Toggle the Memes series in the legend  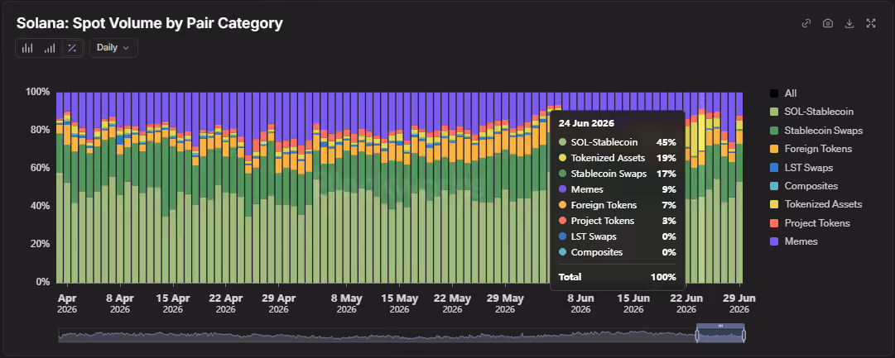point(793,241)
